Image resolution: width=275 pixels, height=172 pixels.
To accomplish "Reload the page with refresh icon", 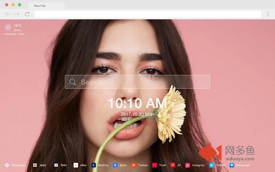I will (x=27, y=14).
